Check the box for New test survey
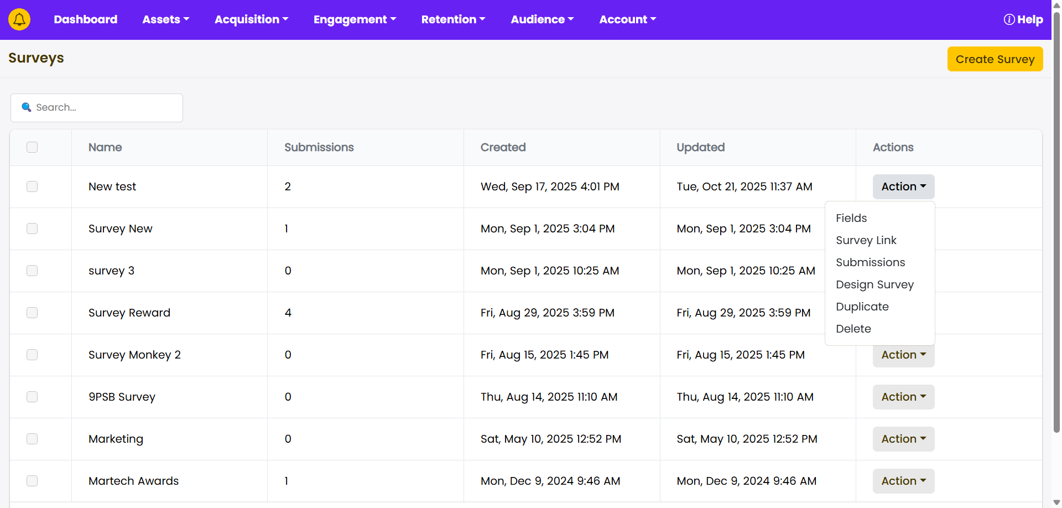 (32, 186)
